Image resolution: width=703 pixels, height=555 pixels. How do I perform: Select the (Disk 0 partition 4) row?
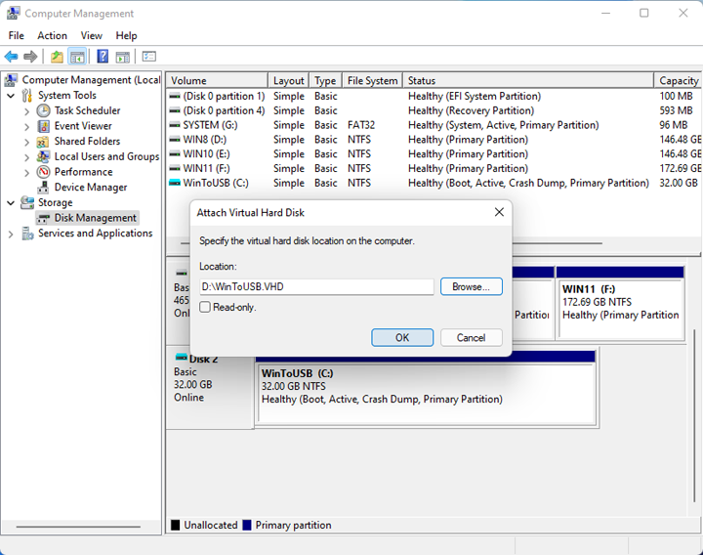coord(434,110)
